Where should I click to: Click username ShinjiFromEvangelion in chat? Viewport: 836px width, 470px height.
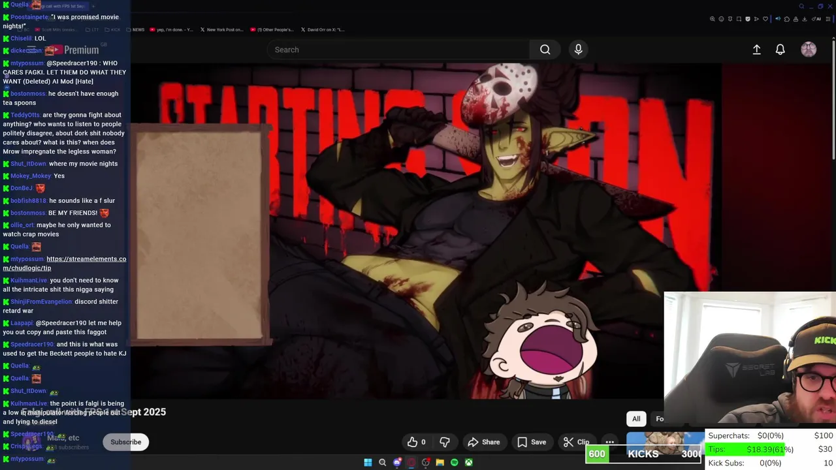point(41,302)
